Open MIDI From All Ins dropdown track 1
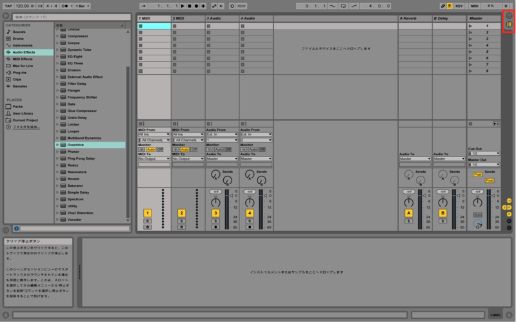 (x=154, y=135)
